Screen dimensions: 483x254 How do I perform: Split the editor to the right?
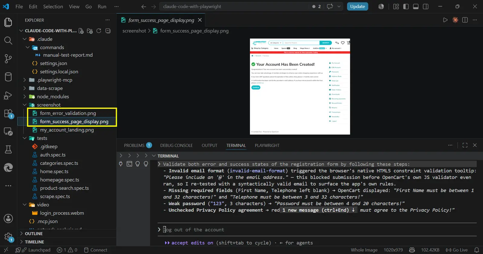tap(465, 20)
